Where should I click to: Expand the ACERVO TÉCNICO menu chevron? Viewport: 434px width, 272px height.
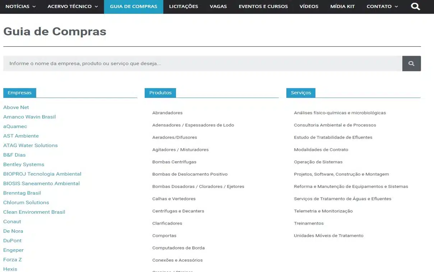click(x=96, y=6)
